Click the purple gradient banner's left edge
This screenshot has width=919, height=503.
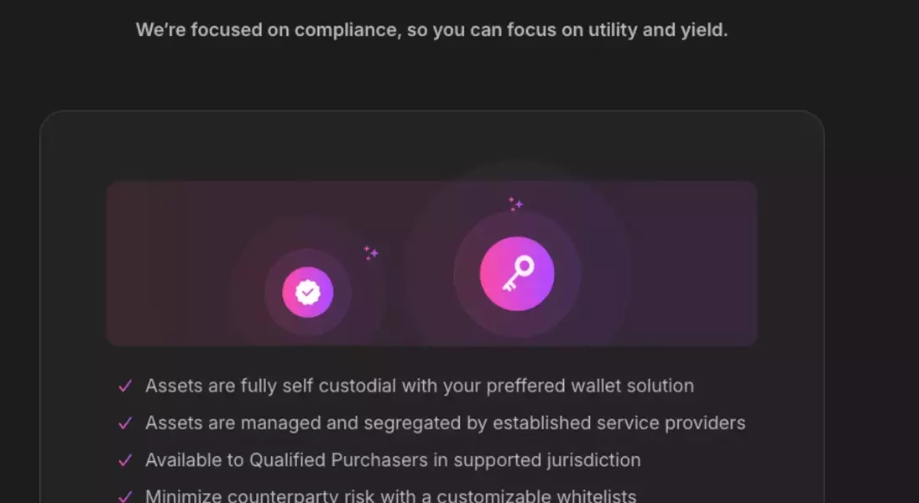[x=111, y=263]
